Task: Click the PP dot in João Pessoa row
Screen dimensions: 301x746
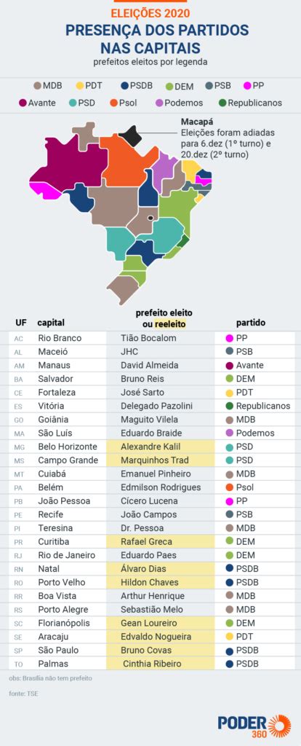Action: coord(229,501)
